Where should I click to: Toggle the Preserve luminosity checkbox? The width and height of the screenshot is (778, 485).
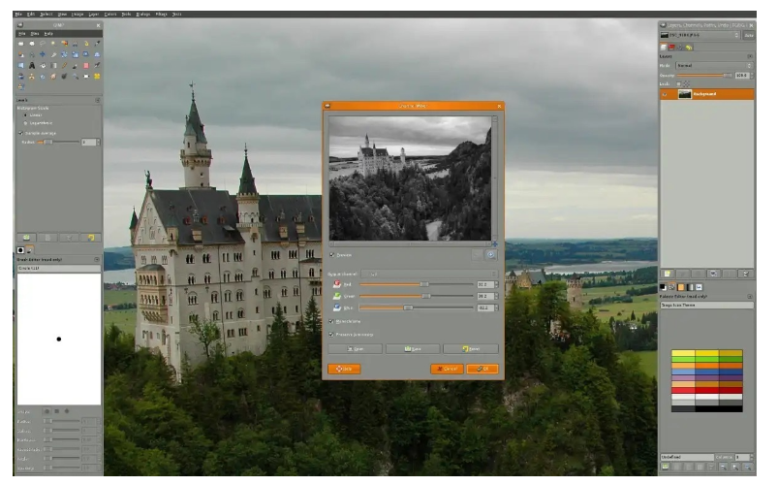pos(331,335)
